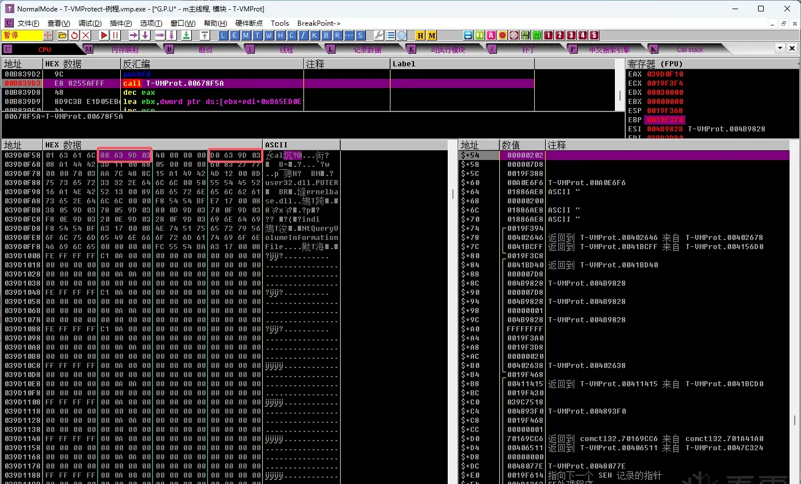Toggle the 寄存器 (FPU) registers header
801x484 pixels.
712,64
